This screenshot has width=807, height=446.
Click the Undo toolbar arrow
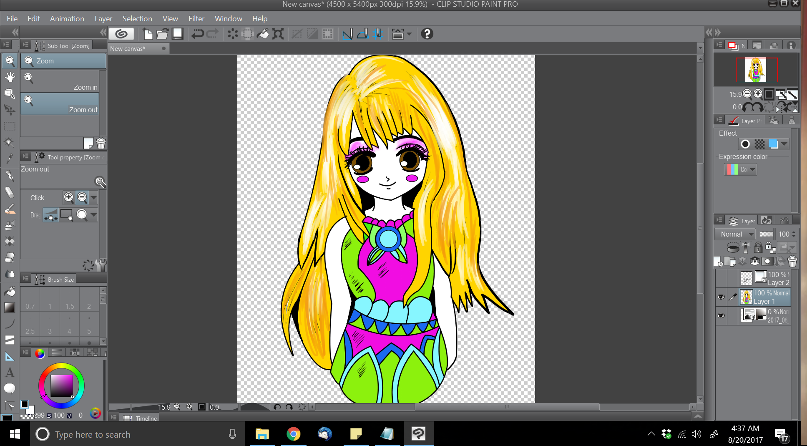click(x=197, y=34)
